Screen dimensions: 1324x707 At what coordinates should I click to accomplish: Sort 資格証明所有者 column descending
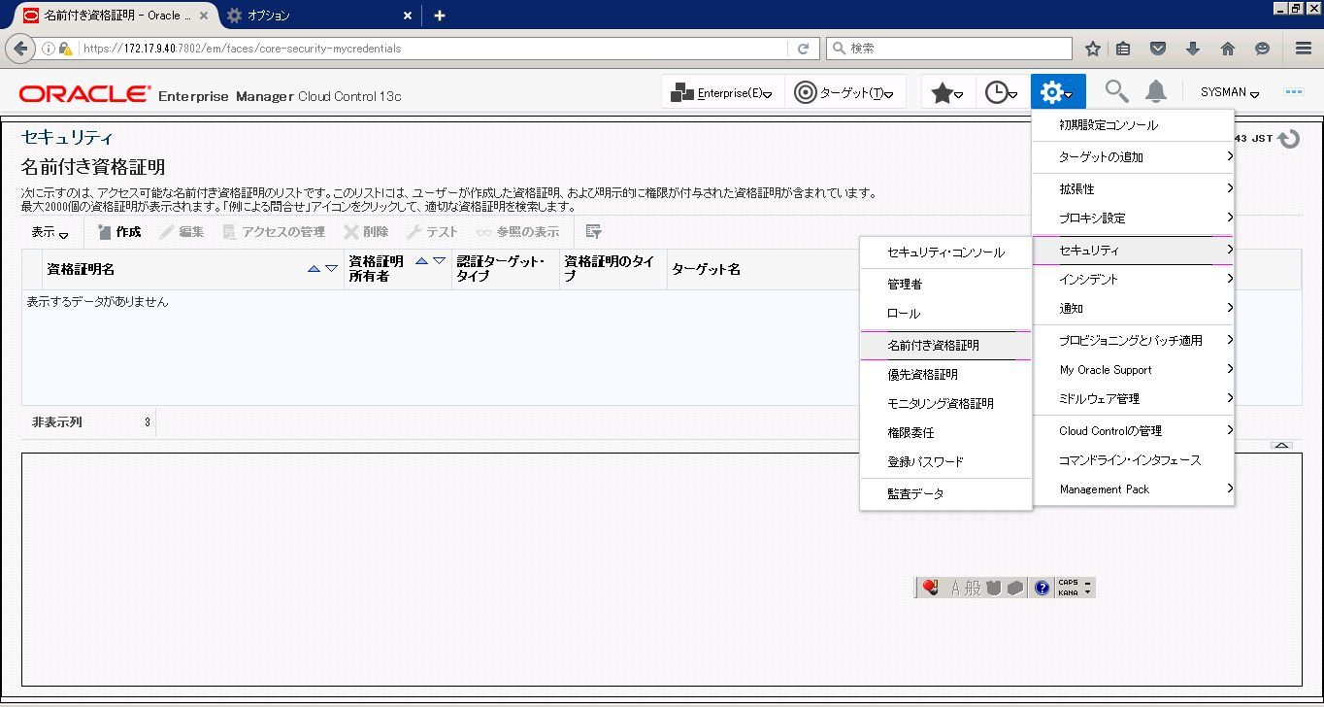[x=439, y=261]
